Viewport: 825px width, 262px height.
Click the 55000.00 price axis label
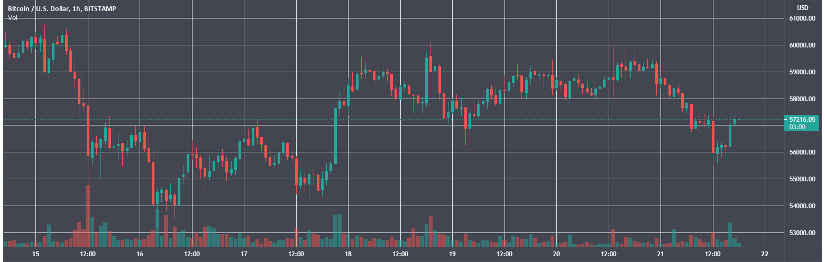[x=801, y=179]
